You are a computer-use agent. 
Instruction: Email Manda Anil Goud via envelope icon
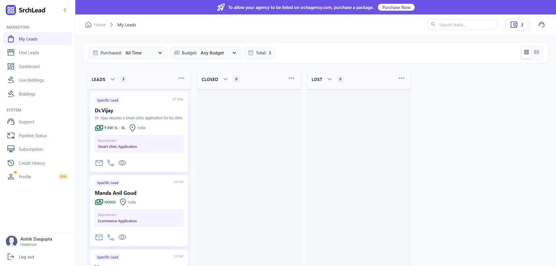click(99, 237)
